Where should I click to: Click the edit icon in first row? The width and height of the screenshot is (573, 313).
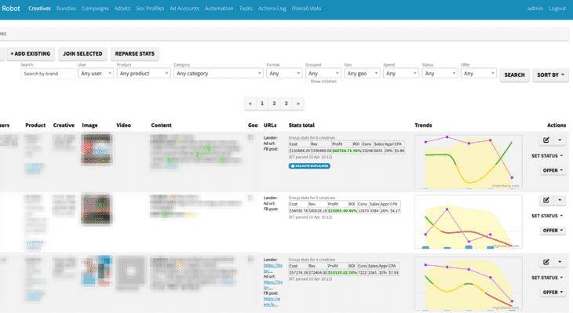[x=546, y=140]
